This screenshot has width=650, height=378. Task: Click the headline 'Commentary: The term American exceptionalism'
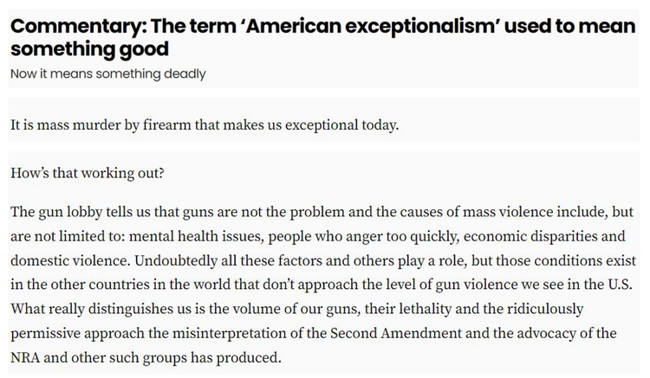[x=322, y=37]
